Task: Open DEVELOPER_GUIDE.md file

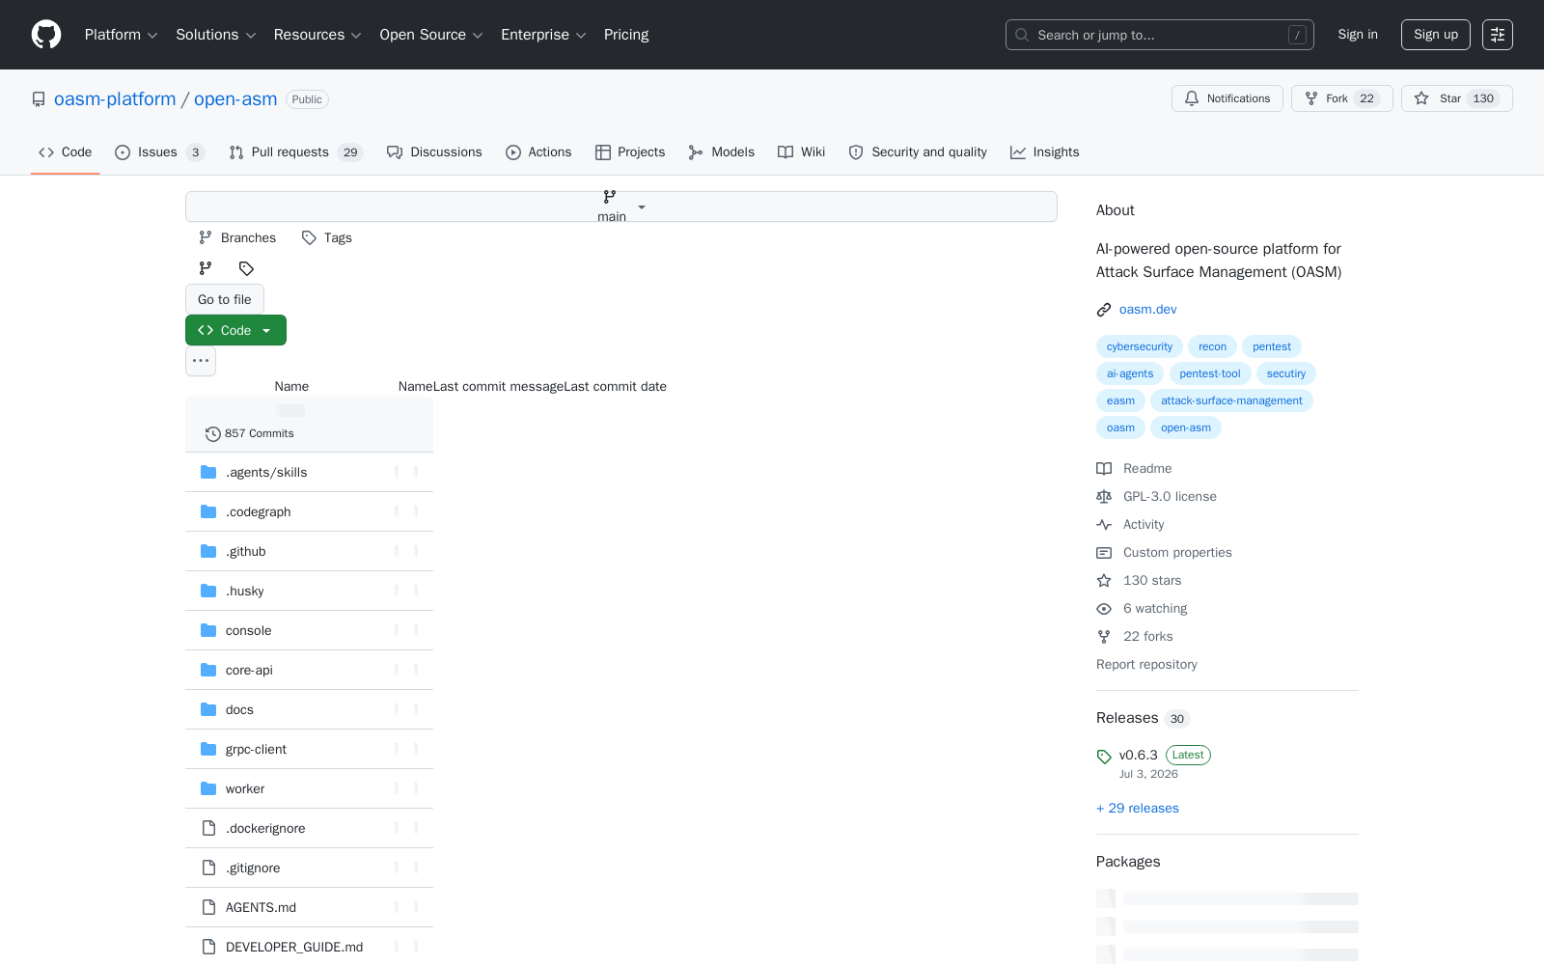Action: click(x=294, y=948)
